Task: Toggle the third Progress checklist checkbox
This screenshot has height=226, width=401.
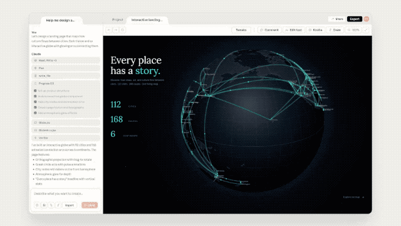Action: (x=35, y=102)
